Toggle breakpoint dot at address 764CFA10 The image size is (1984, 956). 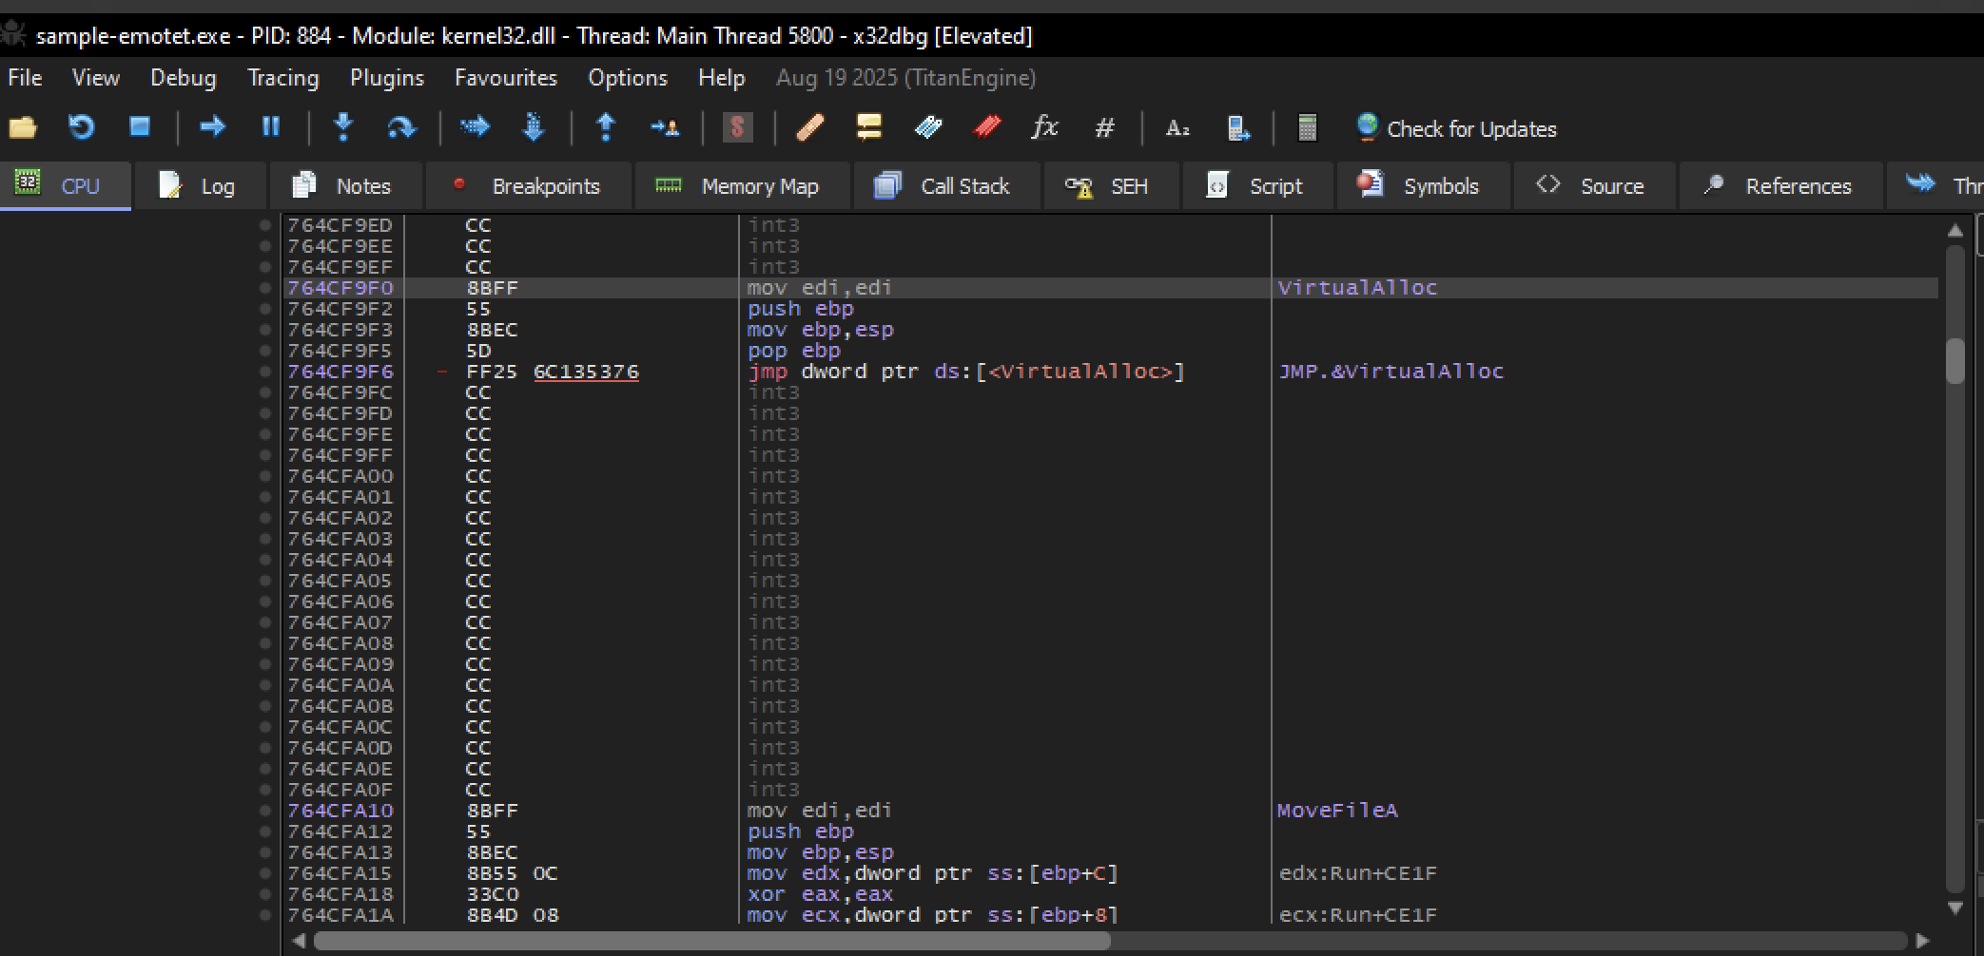coord(265,811)
